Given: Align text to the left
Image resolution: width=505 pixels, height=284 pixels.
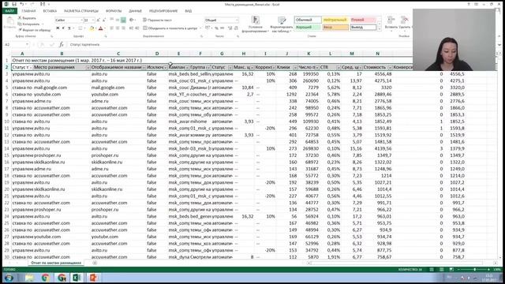Looking at the screenshot, I should coord(112,28).
